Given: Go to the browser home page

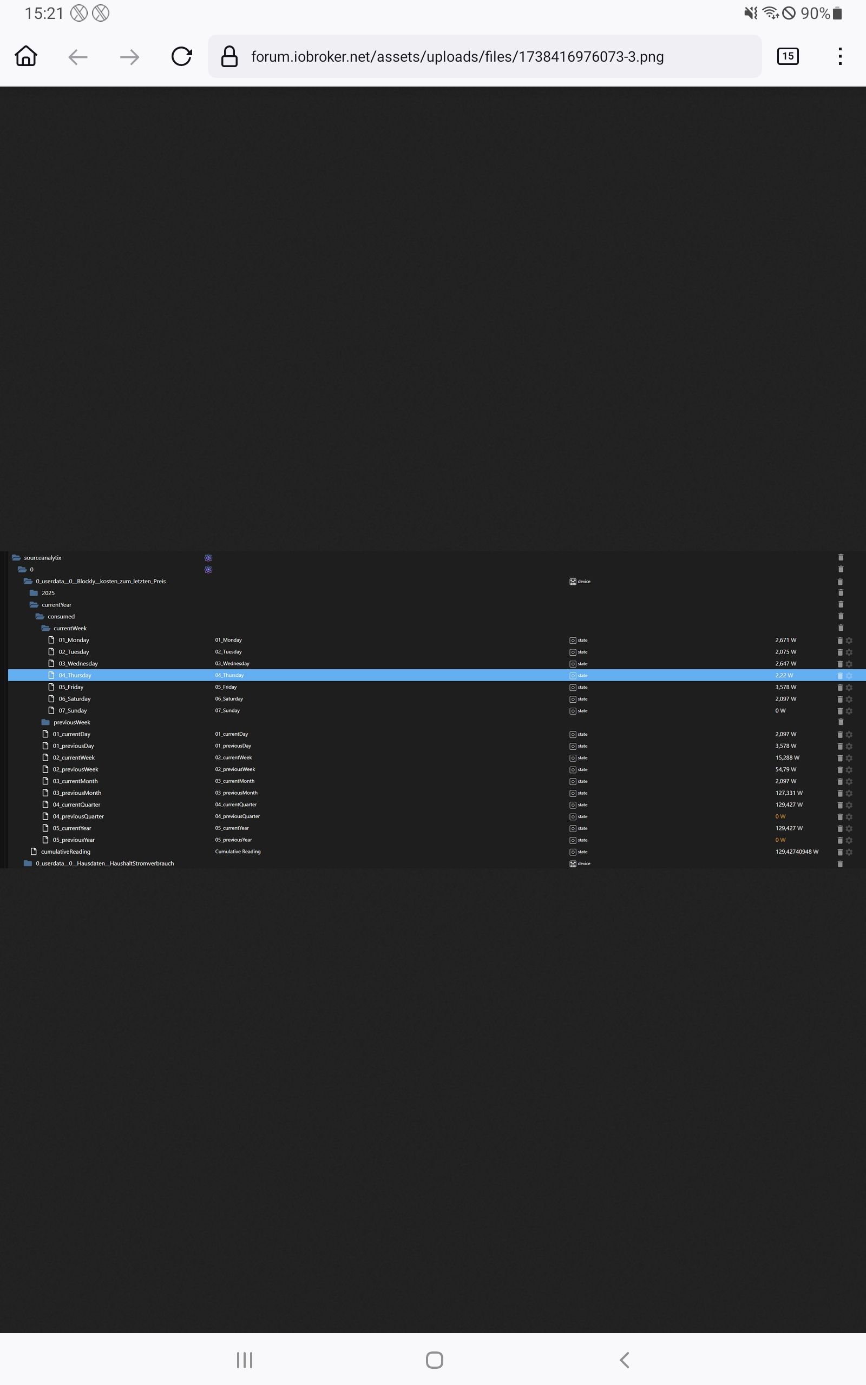Looking at the screenshot, I should click(x=26, y=56).
